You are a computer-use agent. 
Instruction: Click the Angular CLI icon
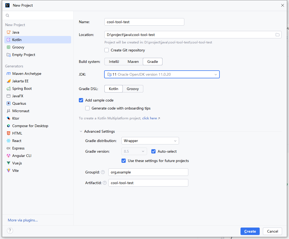click(x=9, y=156)
